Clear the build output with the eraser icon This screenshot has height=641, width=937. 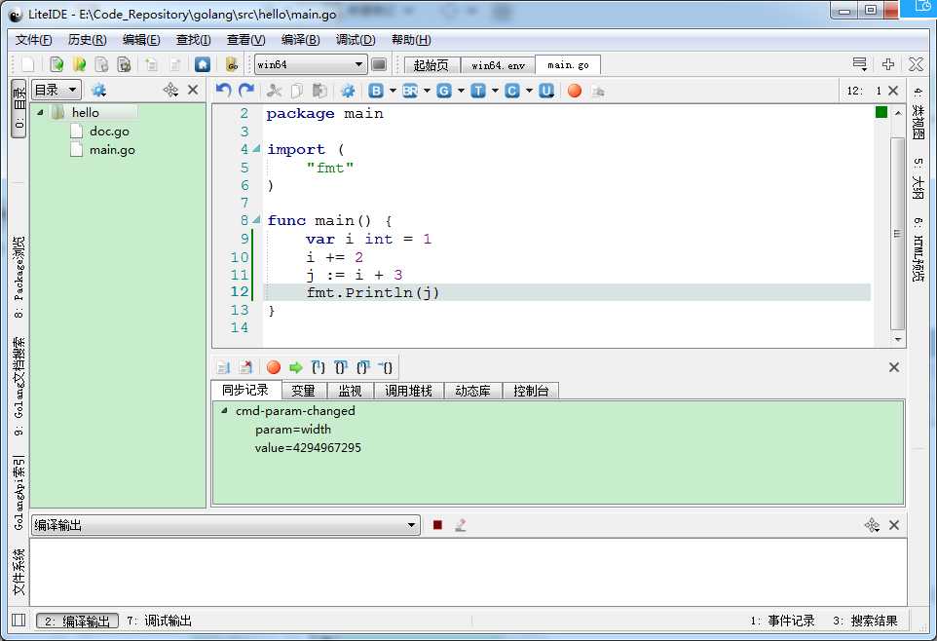[x=460, y=525]
